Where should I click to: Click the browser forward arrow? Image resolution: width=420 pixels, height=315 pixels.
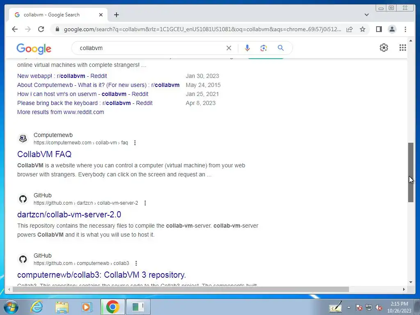pyautogui.click(x=28, y=29)
